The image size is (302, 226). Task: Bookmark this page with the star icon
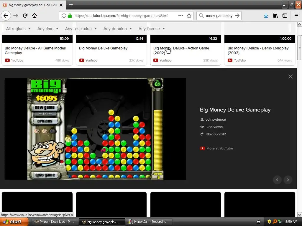click(x=189, y=16)
